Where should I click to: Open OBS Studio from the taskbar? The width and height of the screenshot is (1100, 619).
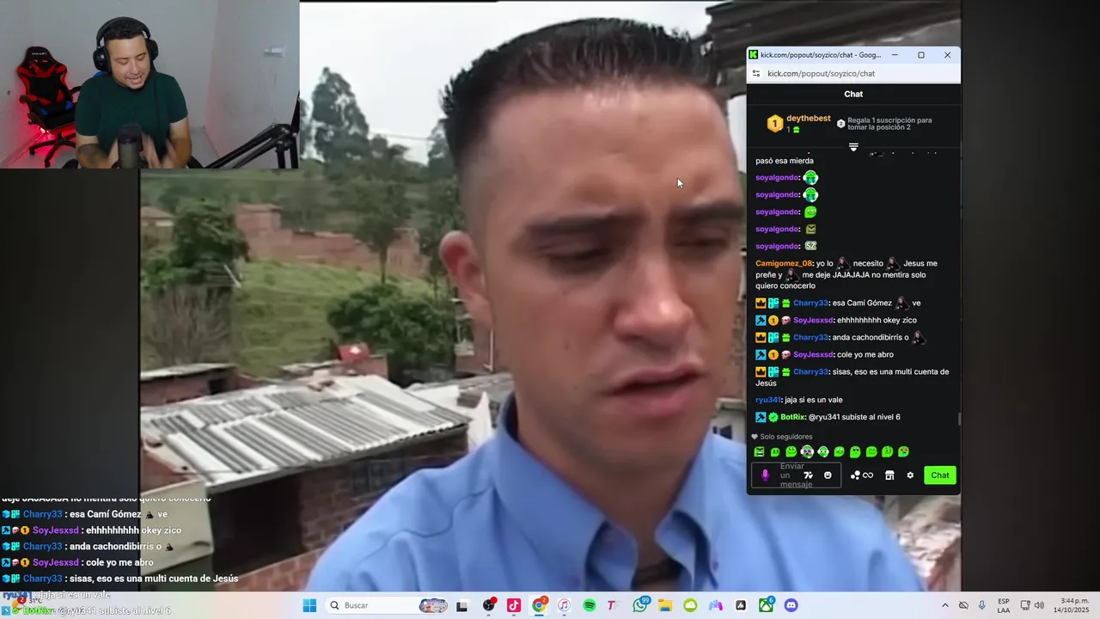[489, 605]
